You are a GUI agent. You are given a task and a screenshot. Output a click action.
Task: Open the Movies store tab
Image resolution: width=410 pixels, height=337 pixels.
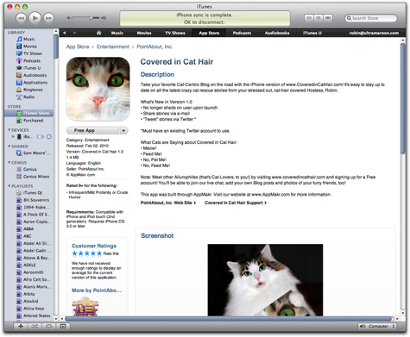click(x=144, y=33)
